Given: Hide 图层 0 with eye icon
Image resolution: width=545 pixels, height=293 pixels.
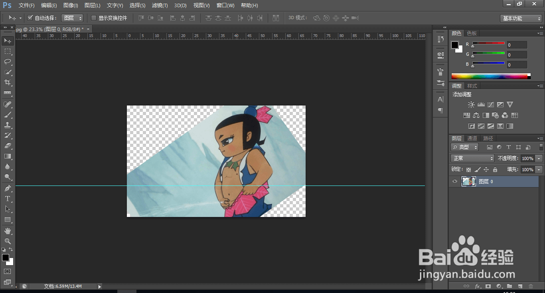Looking at the screenshot, I should [454, 182].
